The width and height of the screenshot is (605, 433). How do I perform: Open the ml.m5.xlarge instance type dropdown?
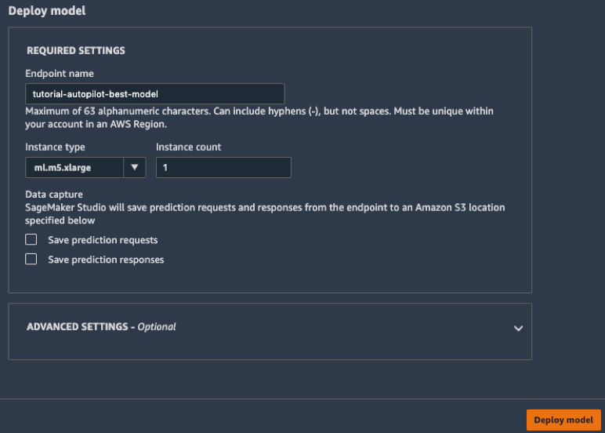point(85,167)
